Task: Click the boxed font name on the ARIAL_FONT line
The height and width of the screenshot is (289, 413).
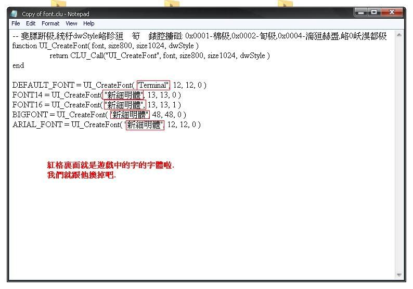Action: coord(145,125)
